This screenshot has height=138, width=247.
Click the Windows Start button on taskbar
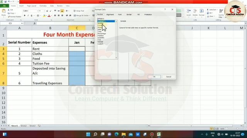click(x=88, y=134)
